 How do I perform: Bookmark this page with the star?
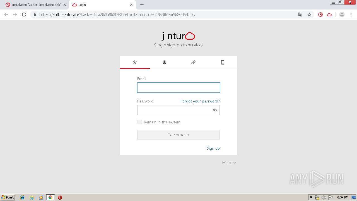[x=309, y=15]
